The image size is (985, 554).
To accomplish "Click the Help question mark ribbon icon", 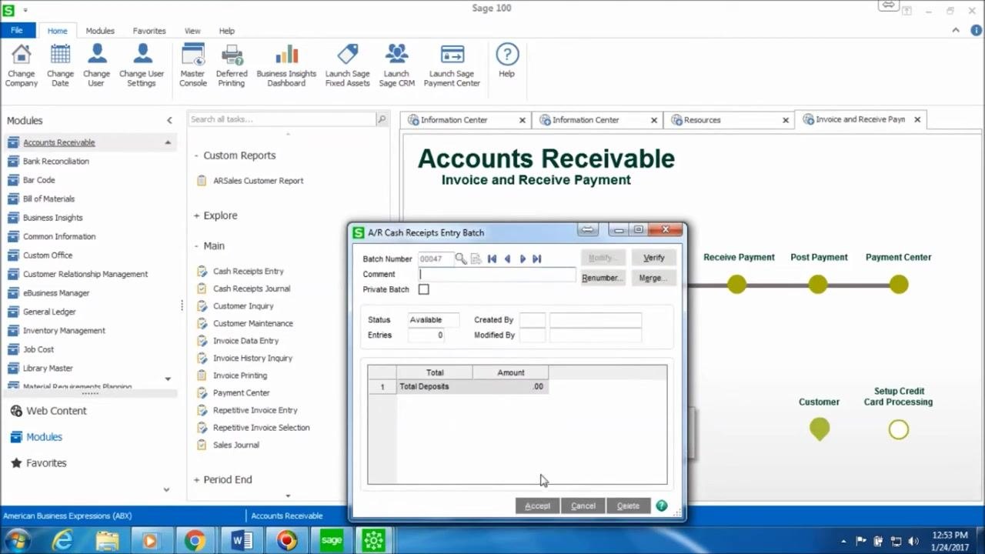I will point(506,55).
